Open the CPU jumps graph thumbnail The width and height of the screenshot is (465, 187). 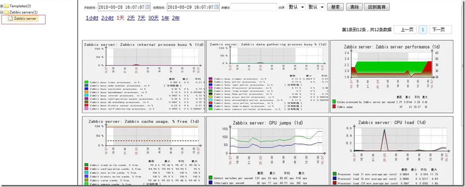tap(267, 151)
